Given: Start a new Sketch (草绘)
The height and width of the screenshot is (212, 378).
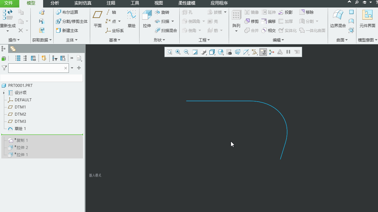Looking at the screenshot, I should 131,19.
